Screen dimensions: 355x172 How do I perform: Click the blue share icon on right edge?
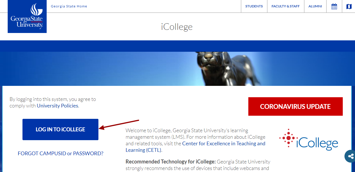click(350, 156)
